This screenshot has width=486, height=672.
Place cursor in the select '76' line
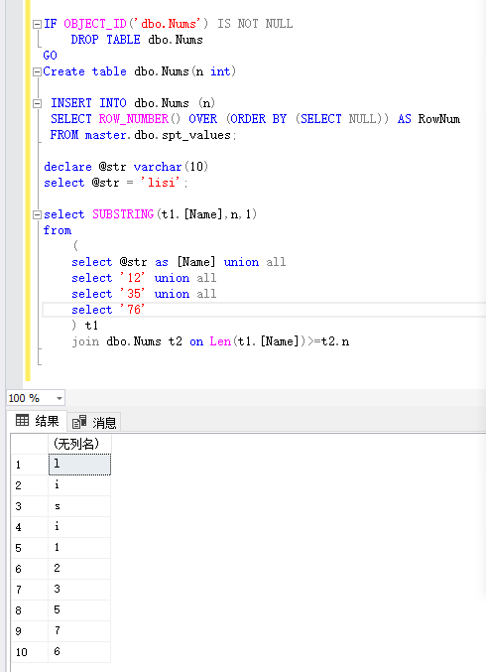(x=264, y=310)
